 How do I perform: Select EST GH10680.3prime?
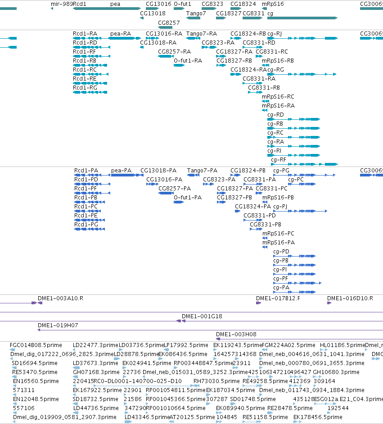(x=336, y=372)
